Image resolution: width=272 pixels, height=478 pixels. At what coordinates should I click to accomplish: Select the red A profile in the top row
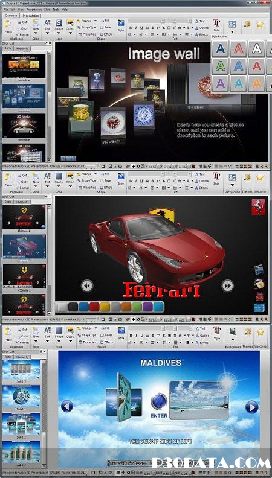click(x=238, y=48)
